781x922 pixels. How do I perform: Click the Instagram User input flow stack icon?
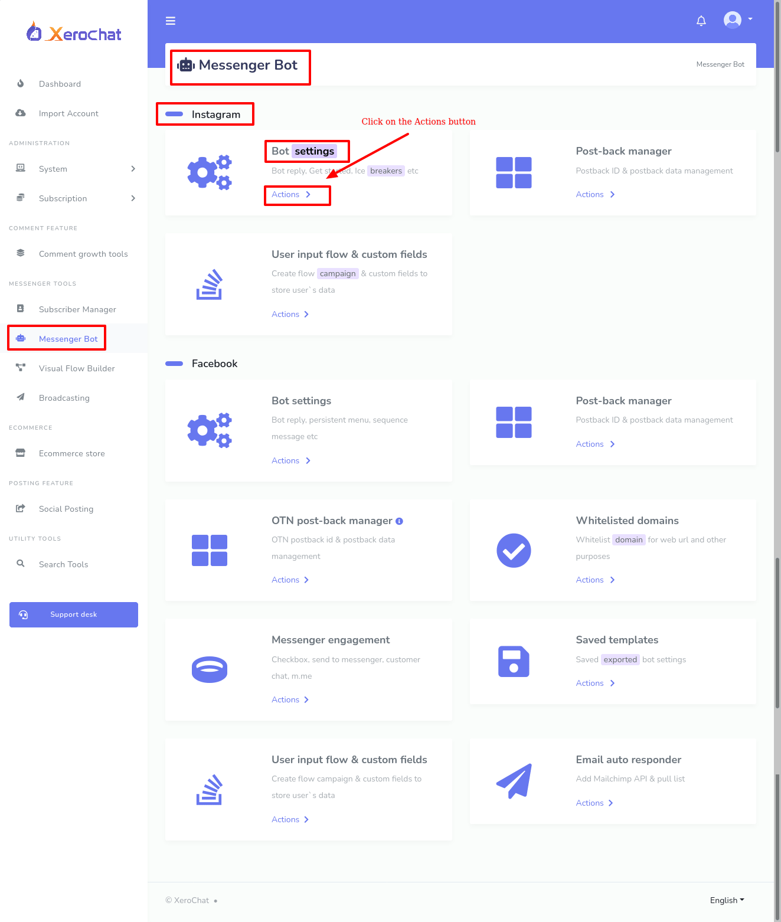[210, 284]
